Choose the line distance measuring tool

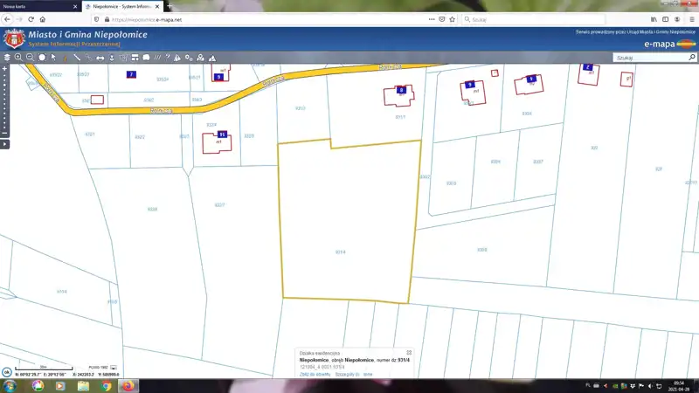(x=77, y=58)
